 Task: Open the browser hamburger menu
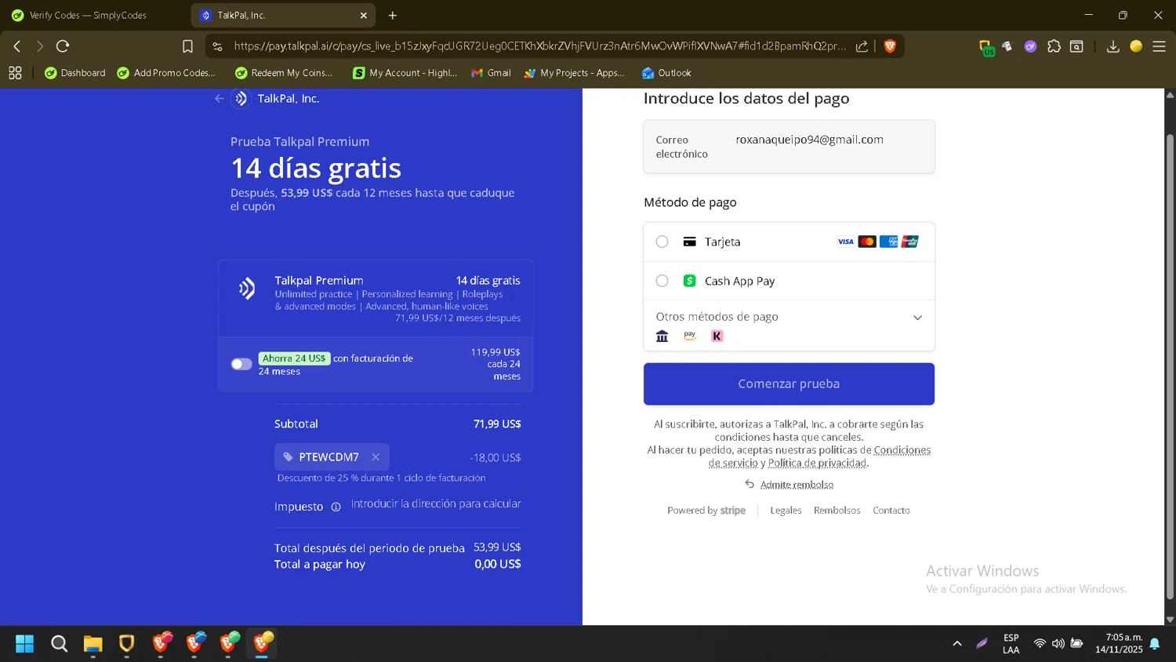1159,46
